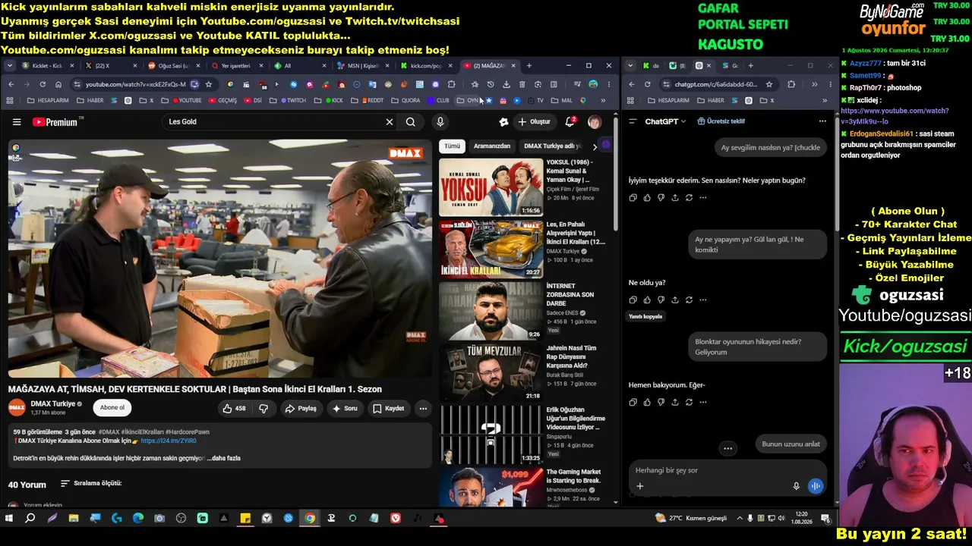This screenshot has width=972, height=546.
Task: Open the ChatGPT model selector dropdown
Action: pyautogui.click(x=666, y=121)
